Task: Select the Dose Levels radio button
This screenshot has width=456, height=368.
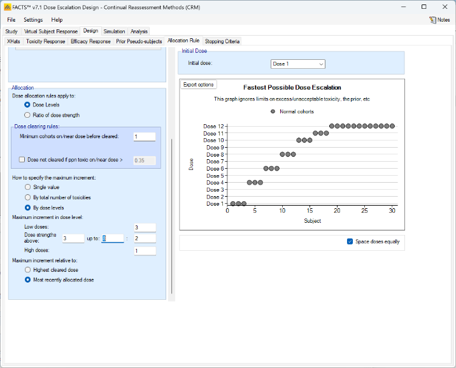Action: coord(27,104)
